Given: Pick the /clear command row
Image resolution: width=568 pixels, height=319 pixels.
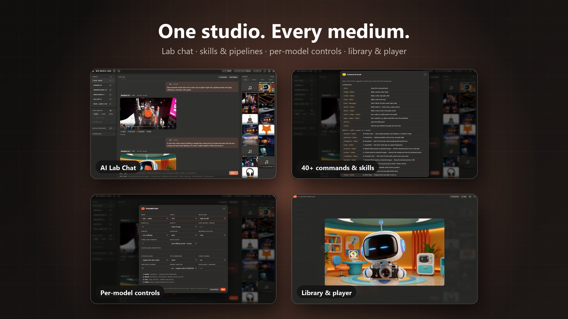Looking at the screenshot, I should 384,126.
